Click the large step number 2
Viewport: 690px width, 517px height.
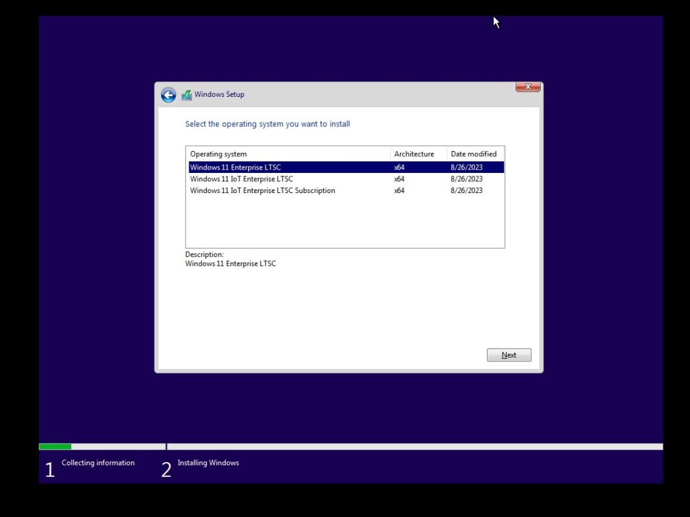[x=166, y=470]
